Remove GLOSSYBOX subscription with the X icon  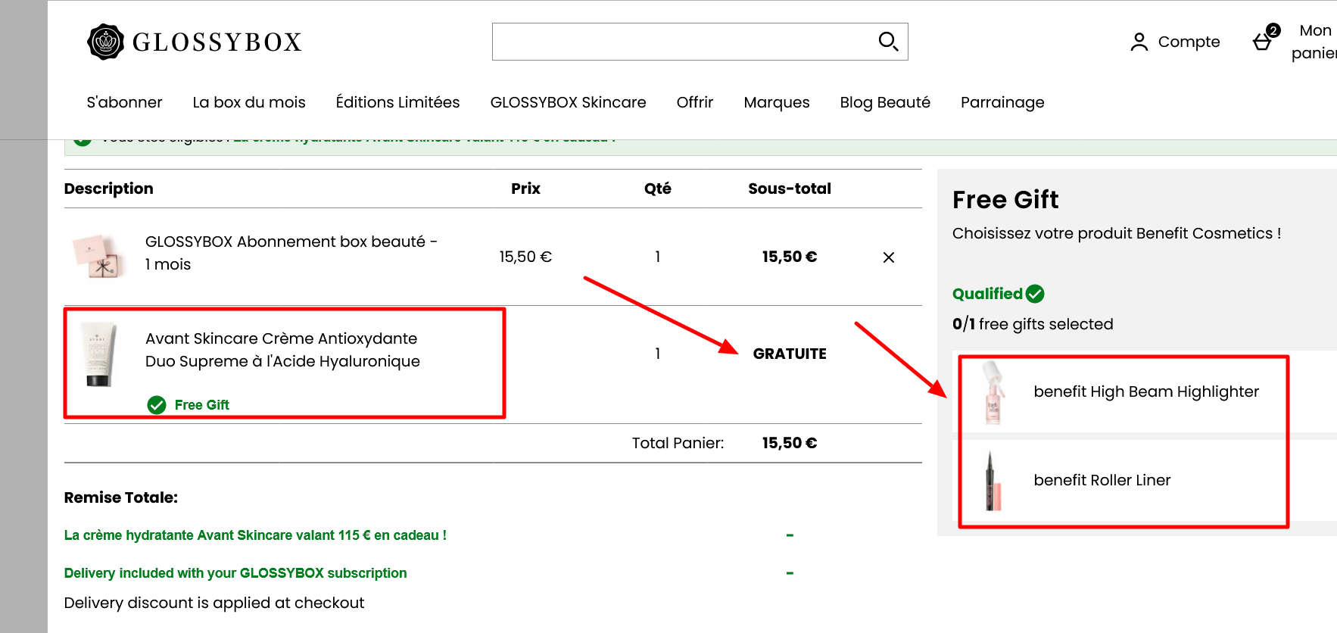[889, 257]
